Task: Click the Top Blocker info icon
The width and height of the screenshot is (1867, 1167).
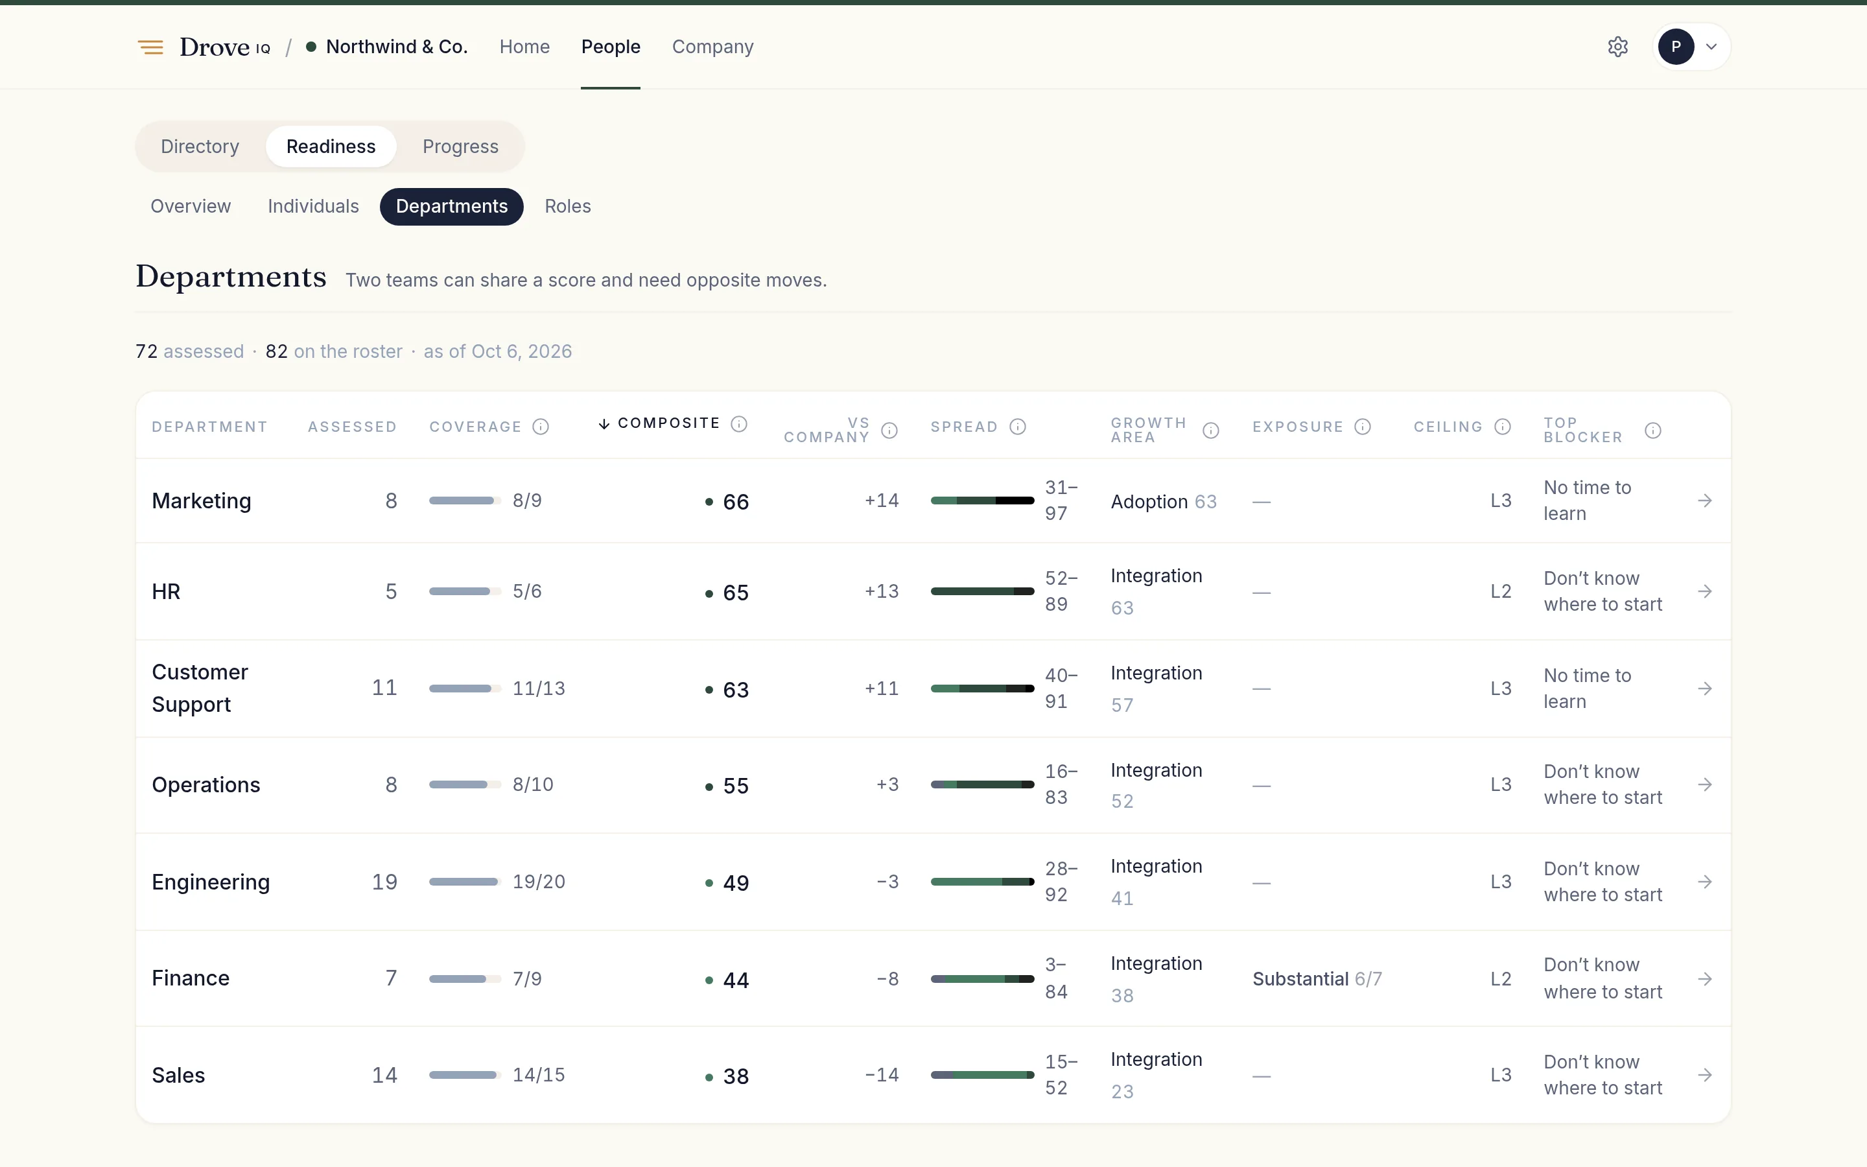Action: tap(1652, 430)
